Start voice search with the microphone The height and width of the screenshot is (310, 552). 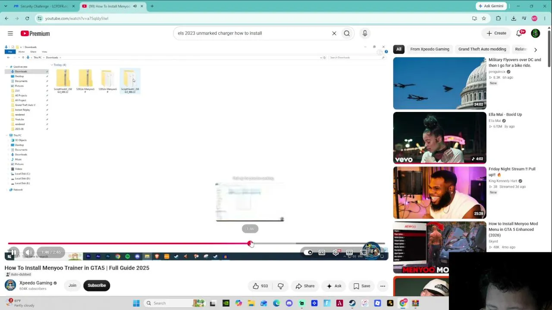click(x=365, y=33)
